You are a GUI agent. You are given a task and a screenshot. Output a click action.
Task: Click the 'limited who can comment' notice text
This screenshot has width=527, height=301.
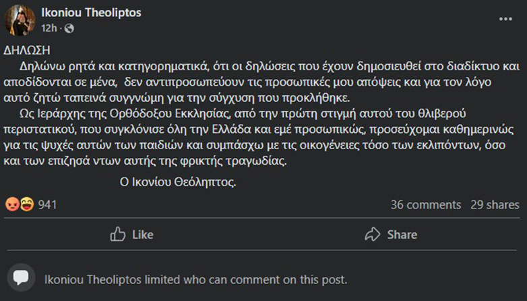(195, 279)
